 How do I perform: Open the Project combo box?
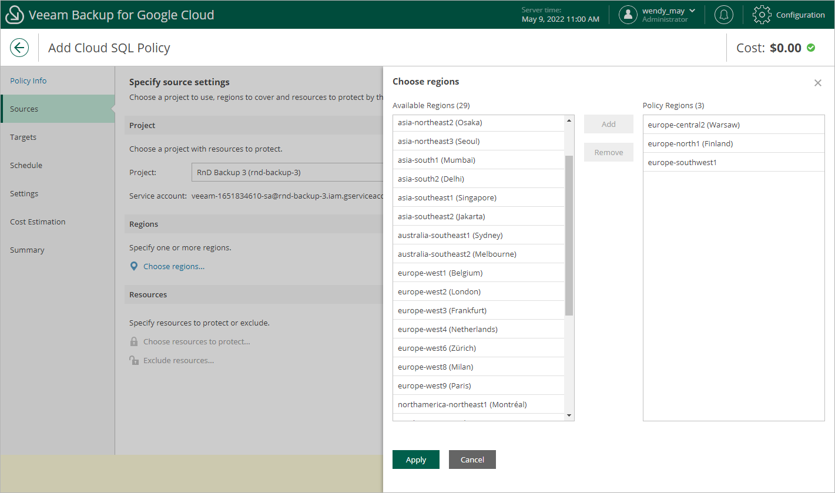[287, 172]
